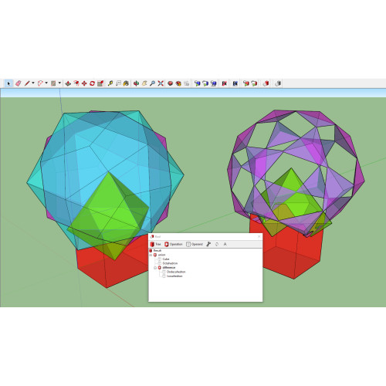Select the Orbit tool
The image size is (386, 386).
136,83
